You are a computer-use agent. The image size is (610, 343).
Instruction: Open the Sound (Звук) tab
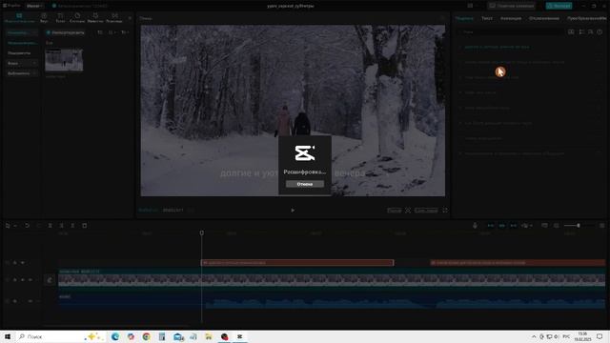[44, 18]
